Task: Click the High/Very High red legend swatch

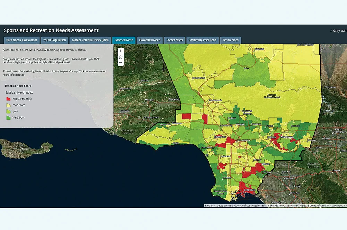Action: pos(8,99)
